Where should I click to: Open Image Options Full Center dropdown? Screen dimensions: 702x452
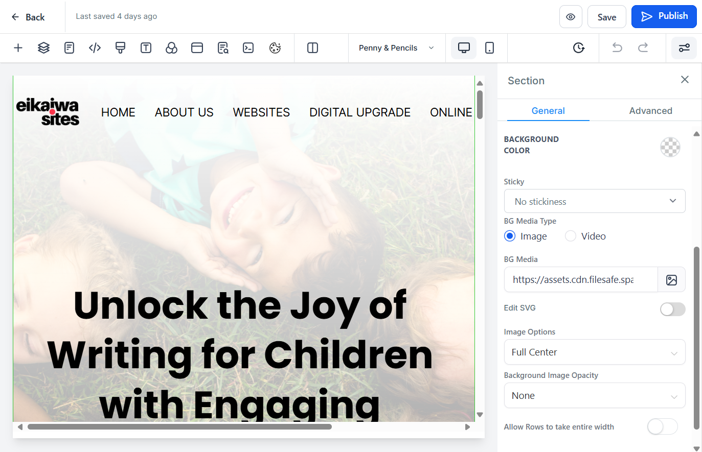tap(595, 352)
